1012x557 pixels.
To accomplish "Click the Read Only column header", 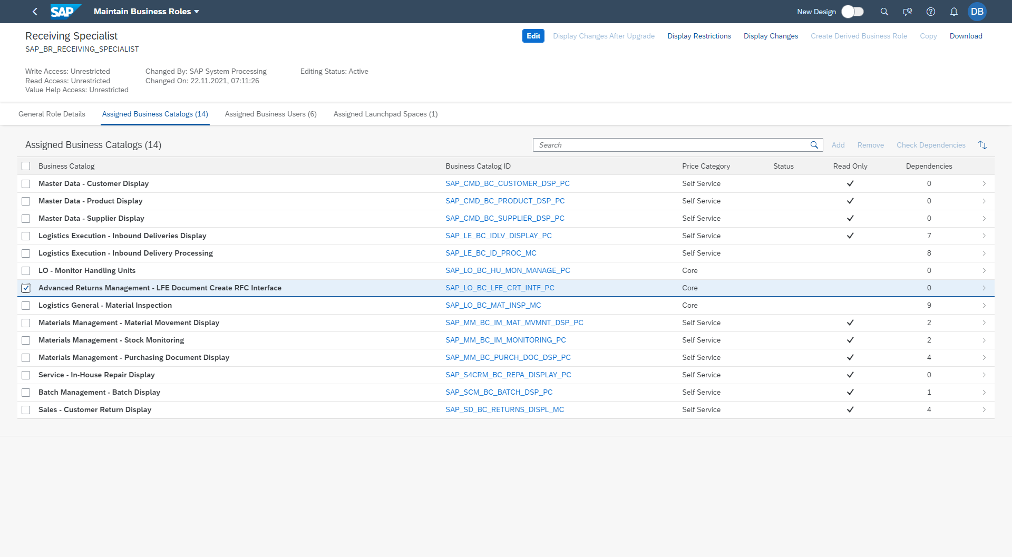I will pos(850,166).
